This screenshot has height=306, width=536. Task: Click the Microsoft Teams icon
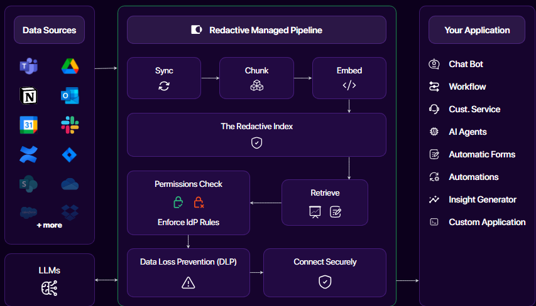tap(28, 66)
